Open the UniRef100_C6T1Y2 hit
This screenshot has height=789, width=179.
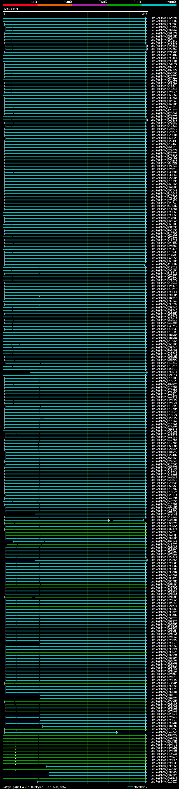click(164, 33)
